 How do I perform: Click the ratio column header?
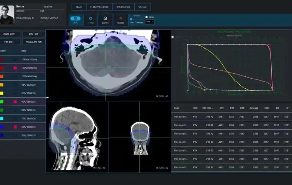coord(24,51)
